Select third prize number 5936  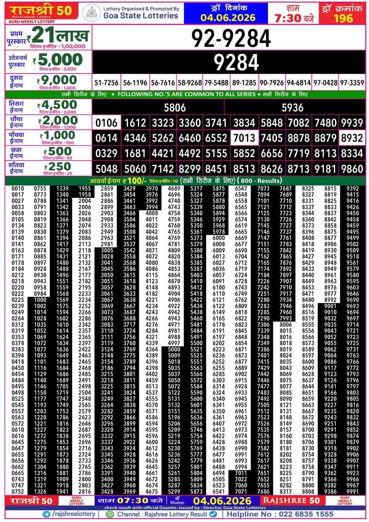point(293,108)
